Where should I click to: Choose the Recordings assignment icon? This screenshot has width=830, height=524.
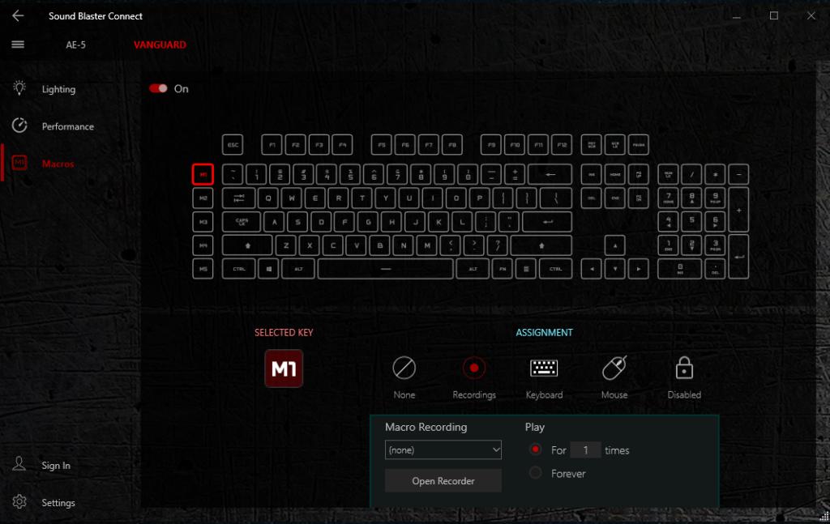coord(473,368)
